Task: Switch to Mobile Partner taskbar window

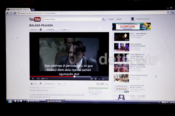Action: coord(36,101)
